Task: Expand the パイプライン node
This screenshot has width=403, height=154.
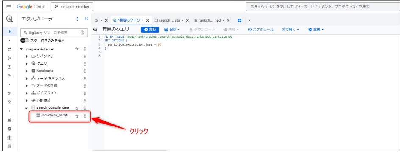Action: coord(27,93)
